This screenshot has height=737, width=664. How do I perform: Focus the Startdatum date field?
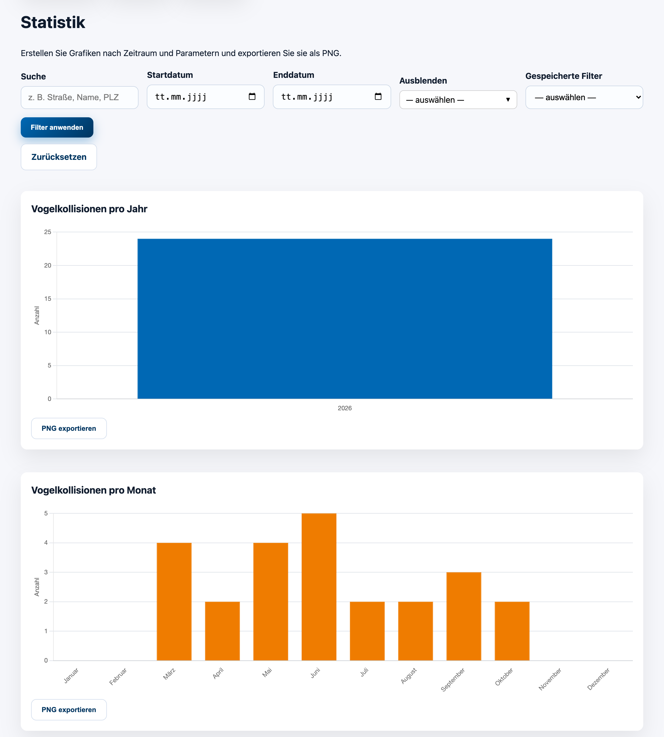pos(205,97)
